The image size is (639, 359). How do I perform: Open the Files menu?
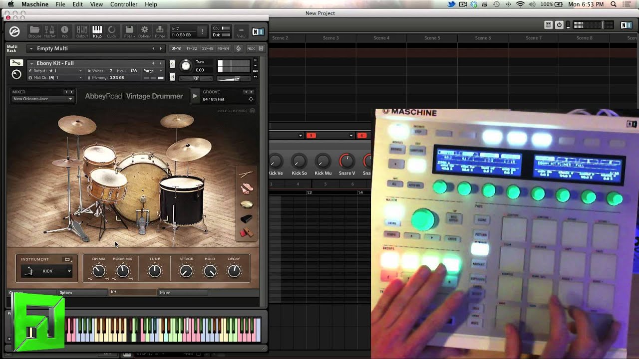click(129, 31)
